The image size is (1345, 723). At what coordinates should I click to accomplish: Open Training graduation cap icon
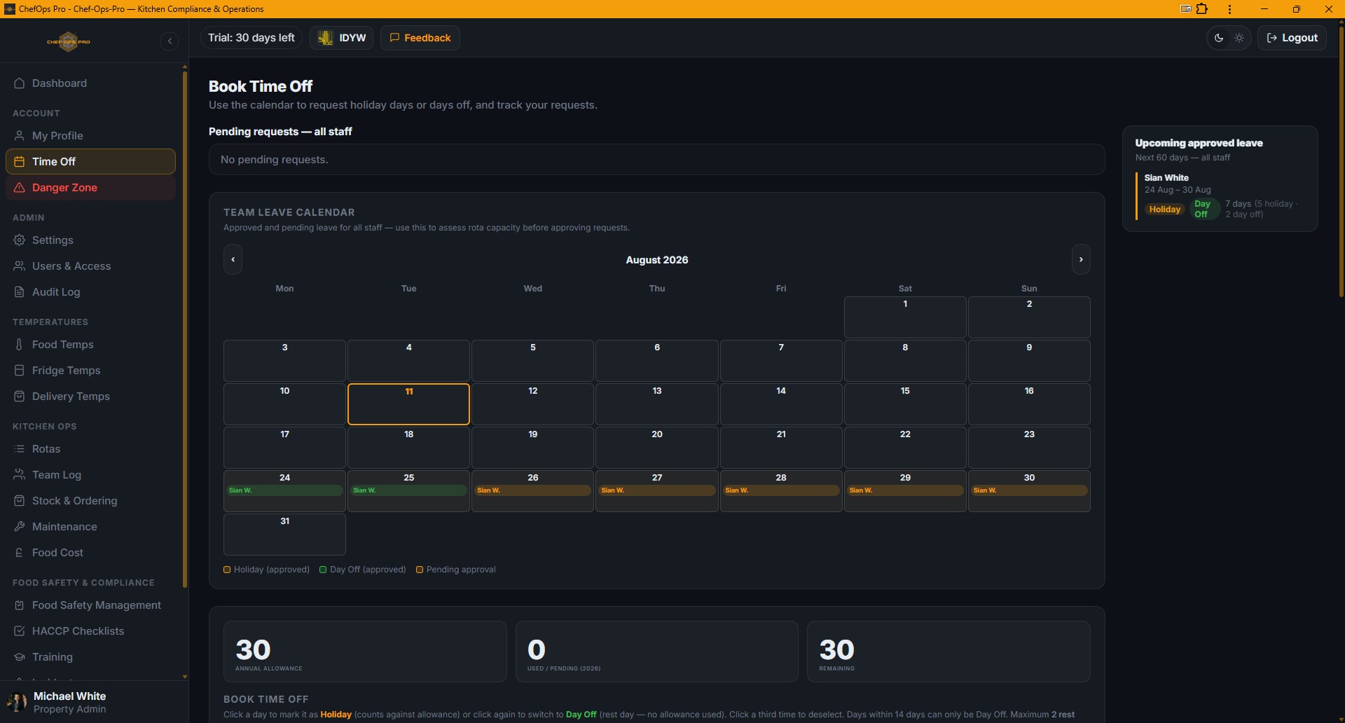pyautogui.click(x=20, y=657)
